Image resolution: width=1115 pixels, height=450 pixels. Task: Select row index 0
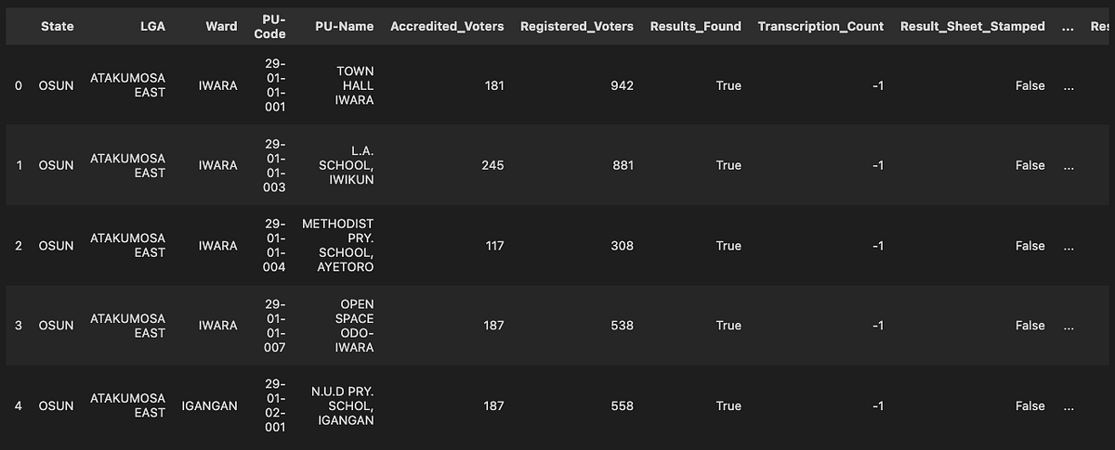[19, 85]
